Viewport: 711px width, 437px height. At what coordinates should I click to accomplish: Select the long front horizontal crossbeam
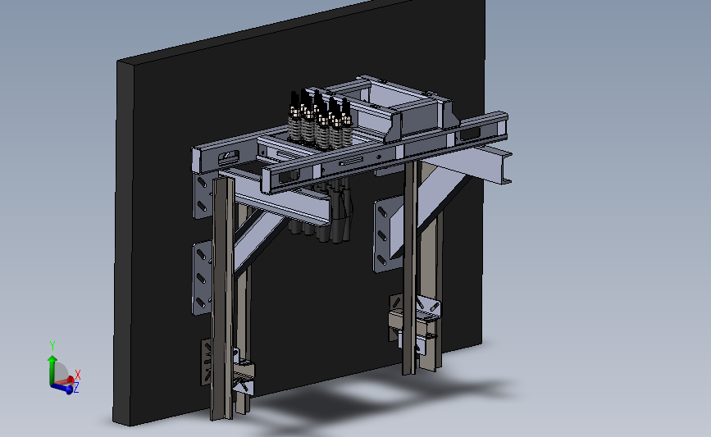click(x=385, y=152)
